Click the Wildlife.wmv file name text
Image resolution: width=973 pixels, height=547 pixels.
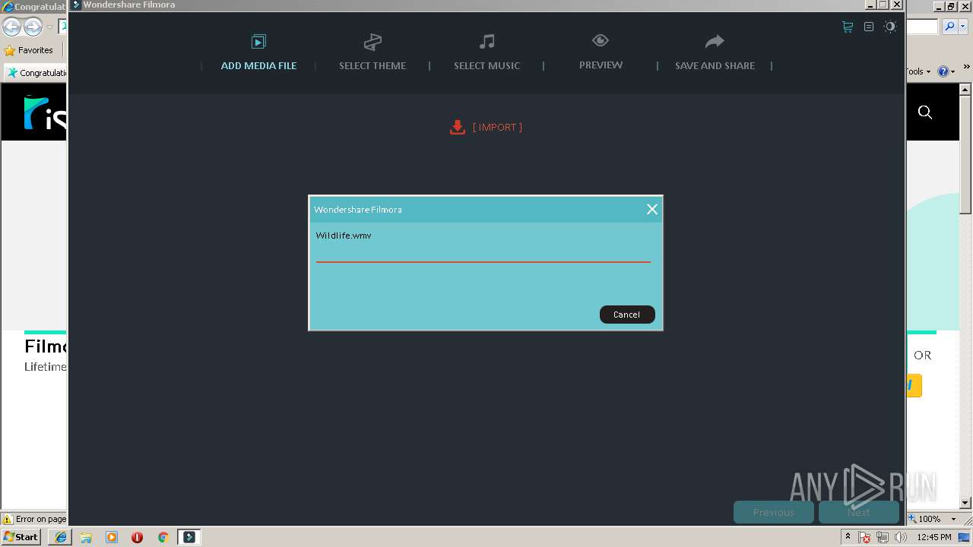coord(344,236)
